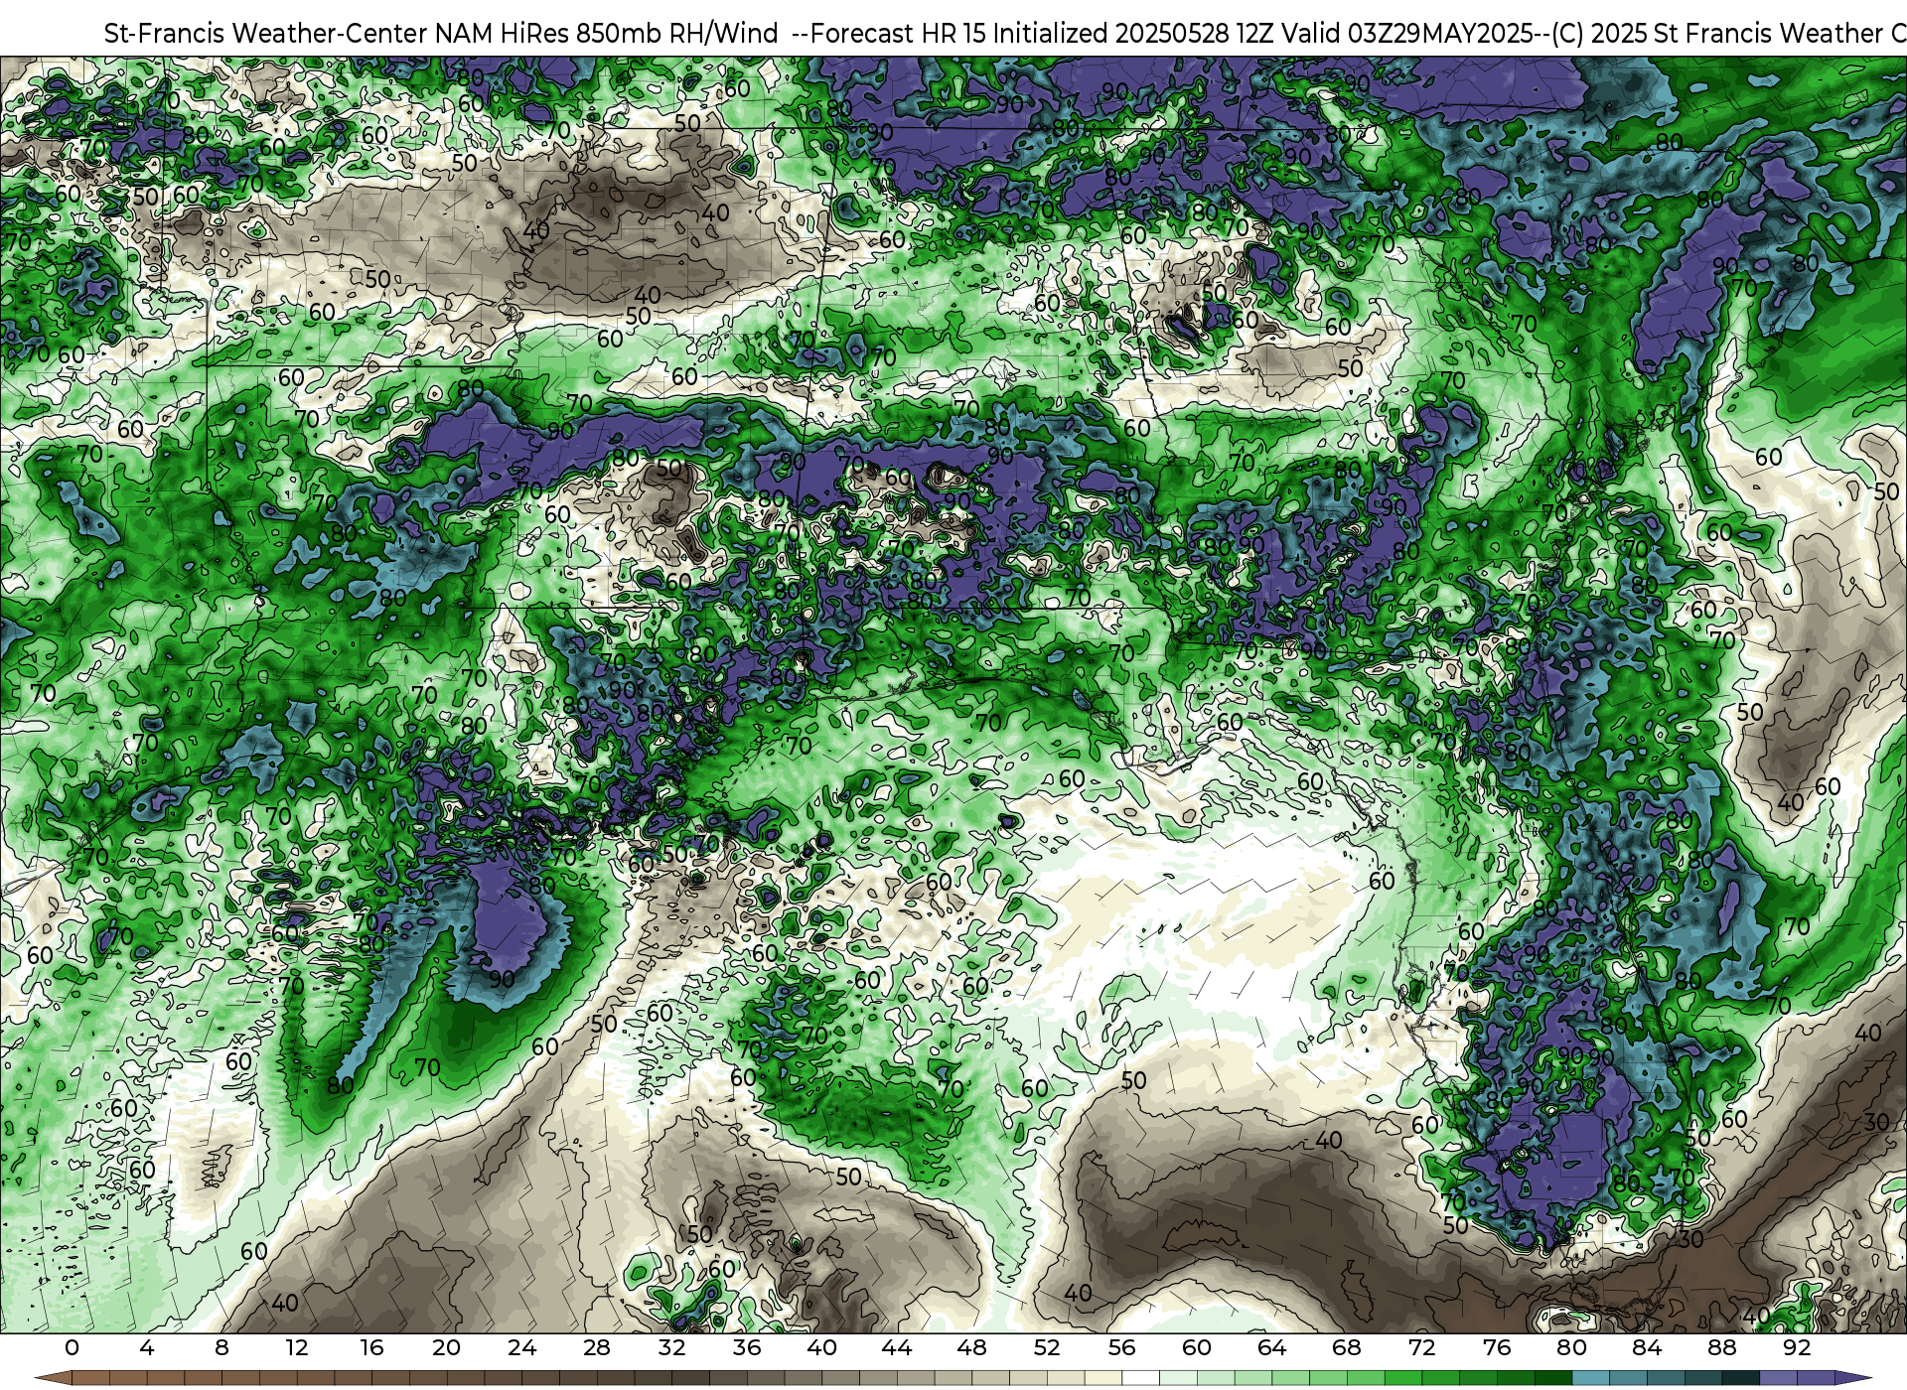Click the color bar label '52'
Image resolution: width=1907 pixels, height=1390 pixels.
tap(1047, 1348)
